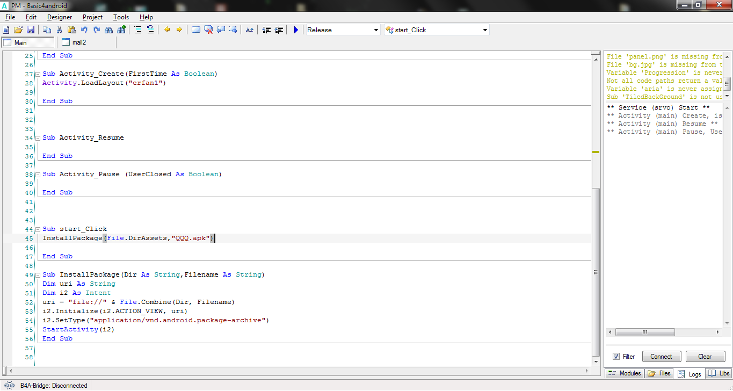Toggle the Filter checkbox in Logs panel
The height and width of the screenshot is (391, 733).
click(x=616, y=357)
